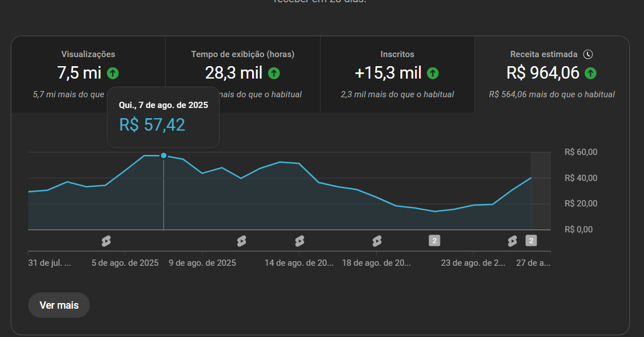The width and height of the screenshot is (644, 337).
Task: Click the green up arrow beside R$ 964,06
Action: tap(591, 74)
